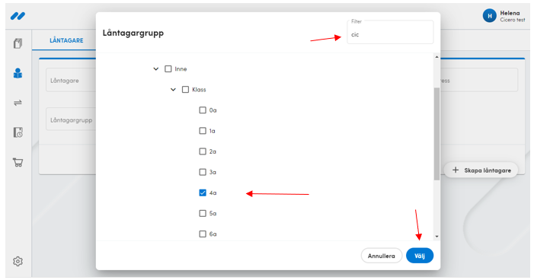The width and height of the screenshot is (534, 280).
Task: Enable the 6a class checkbox
Action: (203, 234)
